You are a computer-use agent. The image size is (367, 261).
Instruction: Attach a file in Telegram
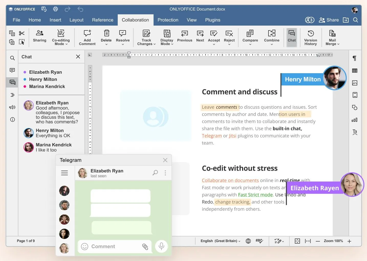145,247
